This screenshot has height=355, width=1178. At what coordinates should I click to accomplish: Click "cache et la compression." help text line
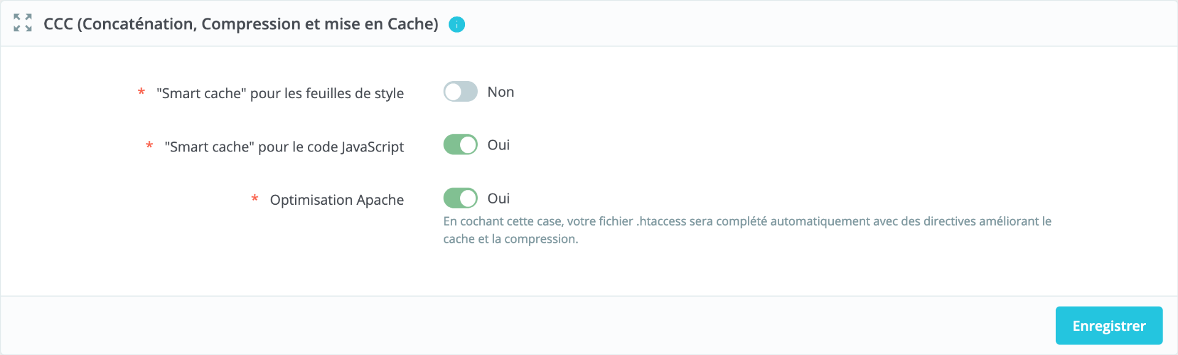pos(510,239)
